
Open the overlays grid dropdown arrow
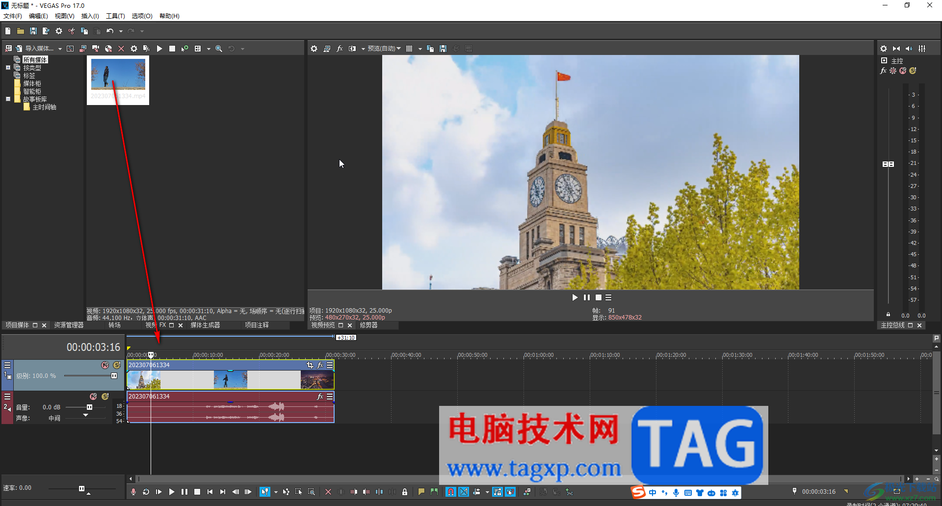[x=420, y=49]
